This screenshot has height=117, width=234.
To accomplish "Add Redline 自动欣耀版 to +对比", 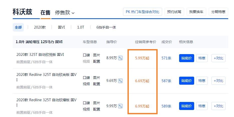I will tap(218, 106).
